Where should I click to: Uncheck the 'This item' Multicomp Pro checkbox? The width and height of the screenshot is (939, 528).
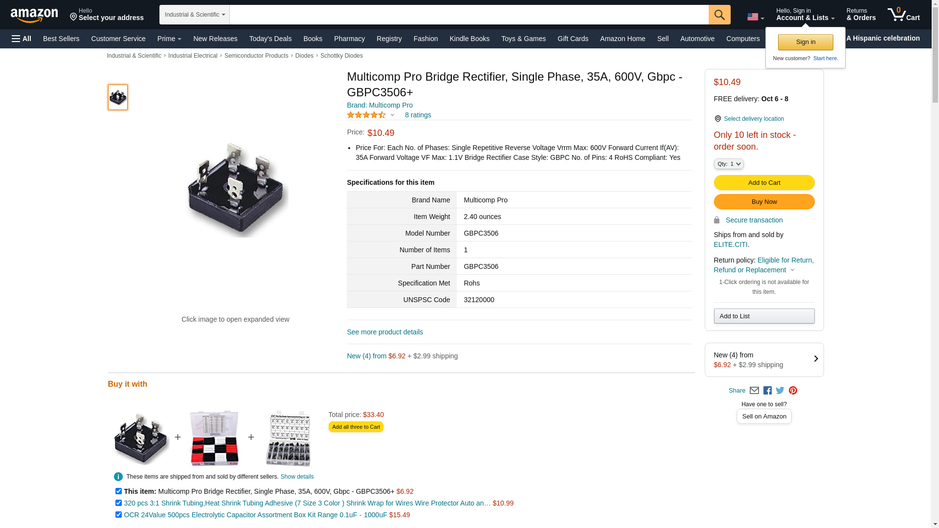click(x=118, y=491)
